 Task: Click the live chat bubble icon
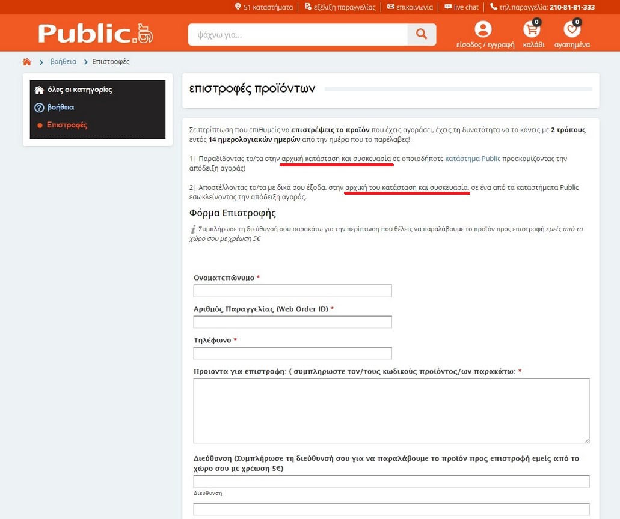(x=448, y=7)
